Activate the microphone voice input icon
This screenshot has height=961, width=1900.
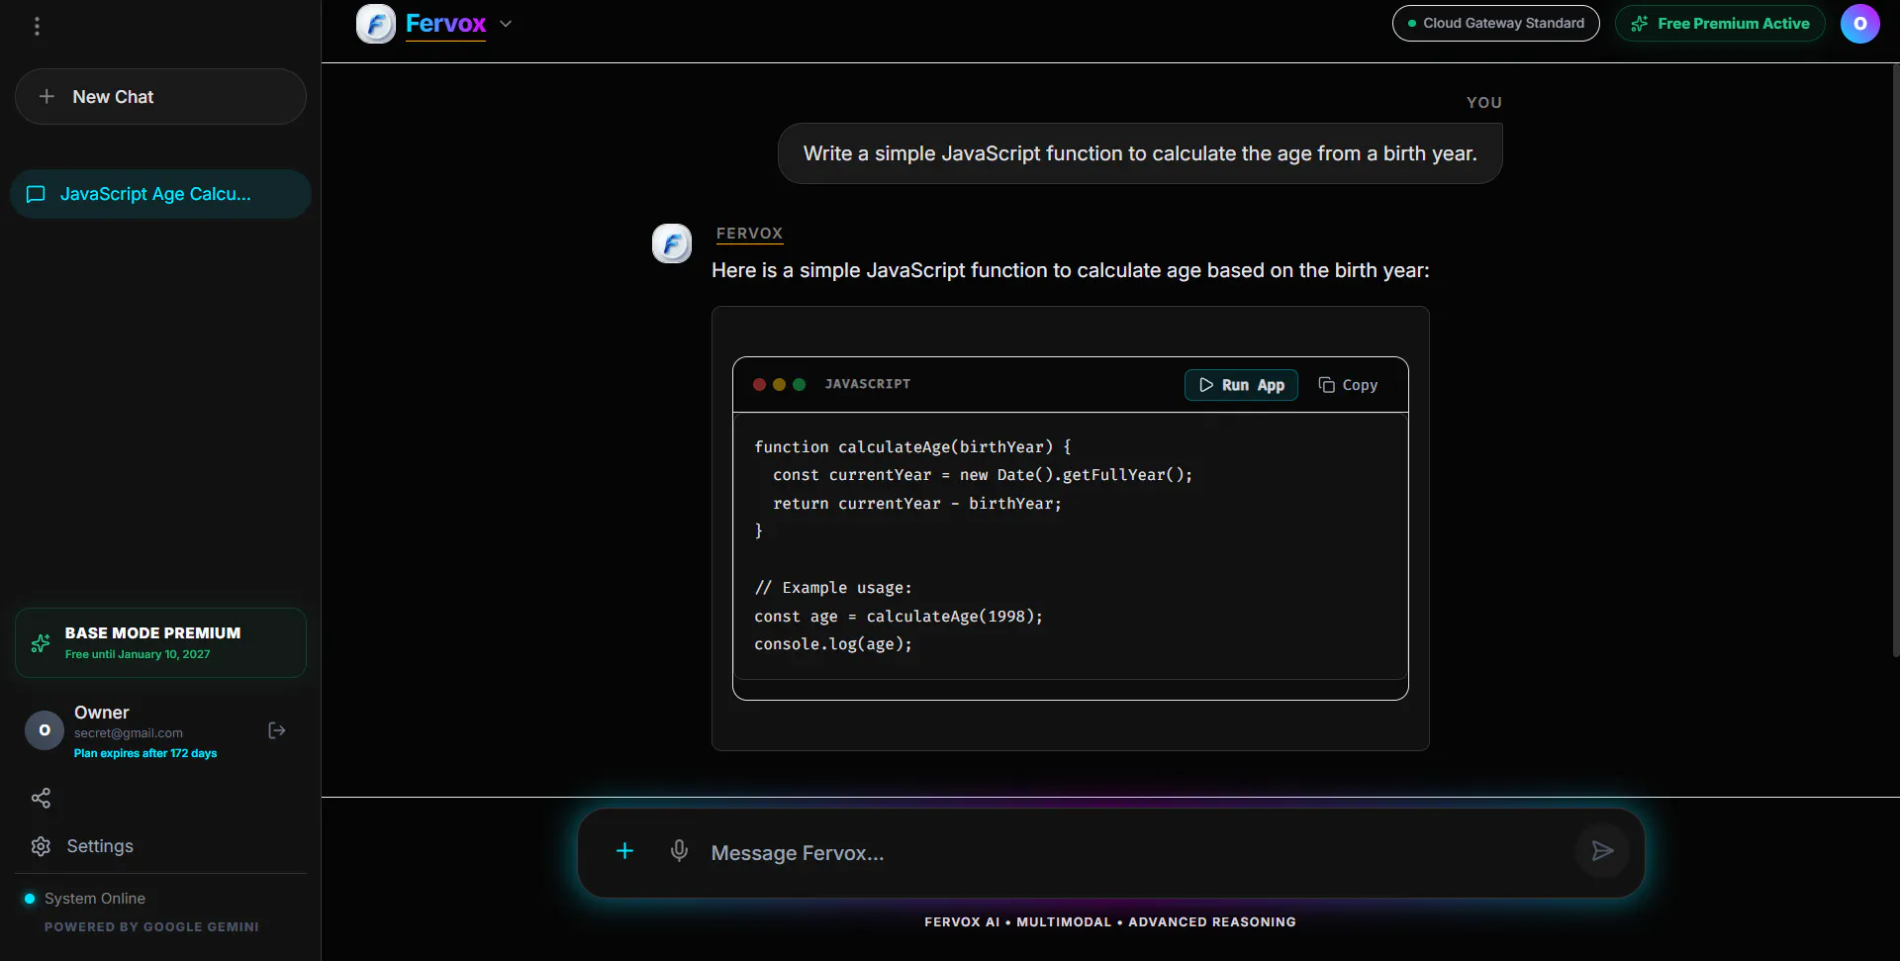(x=679, y=851)
